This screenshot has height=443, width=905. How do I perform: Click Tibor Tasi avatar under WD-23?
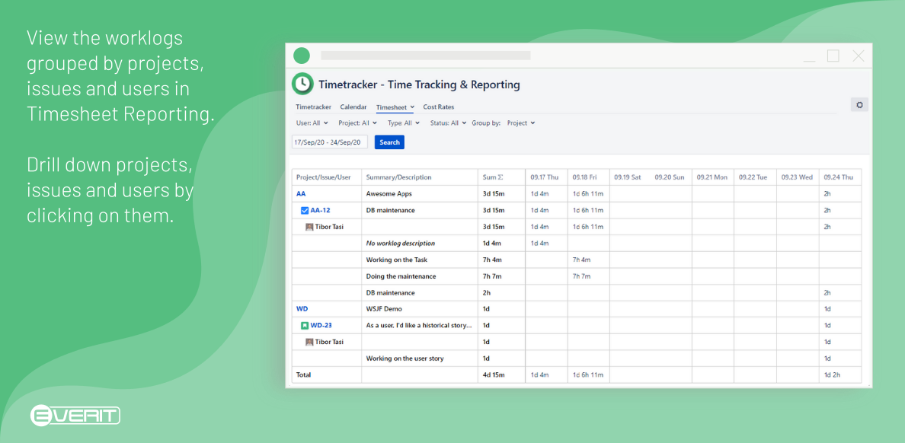point(309,342)
